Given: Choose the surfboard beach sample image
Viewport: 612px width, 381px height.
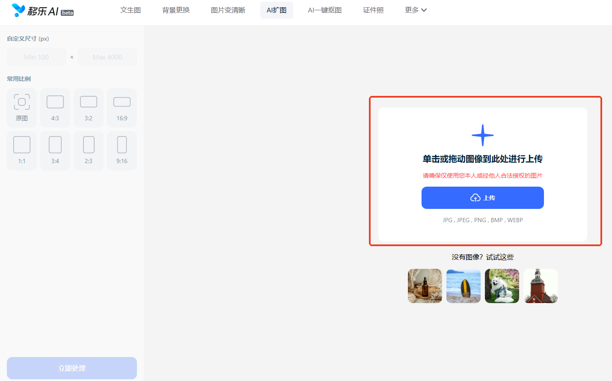Looking at the screenshot, I should [463, 286].
